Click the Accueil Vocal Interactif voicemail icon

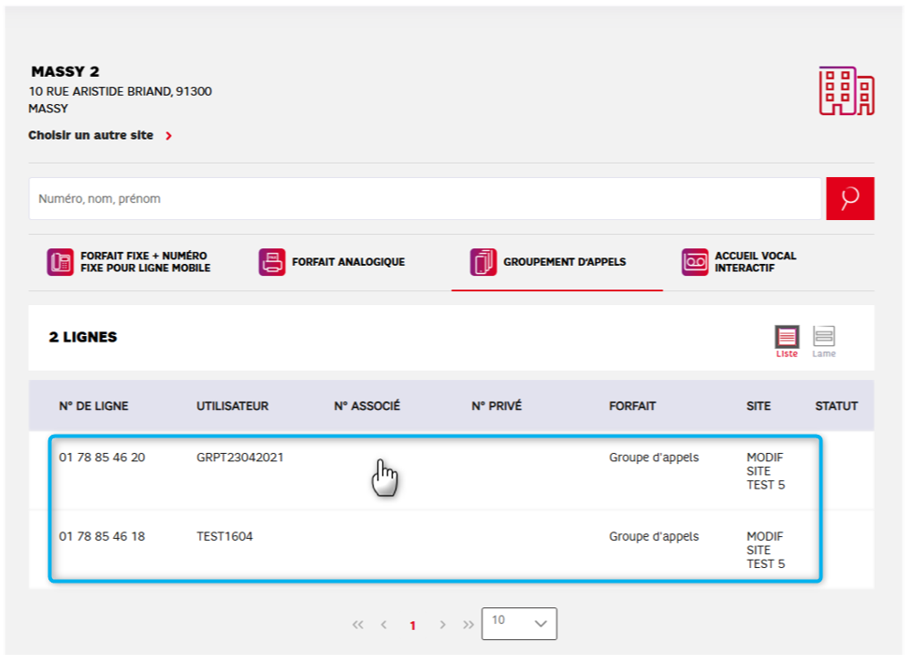(x=694, y=262)
